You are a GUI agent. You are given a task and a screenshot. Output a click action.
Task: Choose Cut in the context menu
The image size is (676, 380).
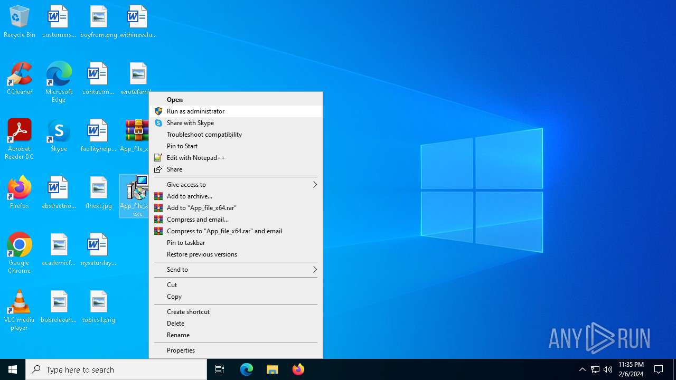coord(235,285)
